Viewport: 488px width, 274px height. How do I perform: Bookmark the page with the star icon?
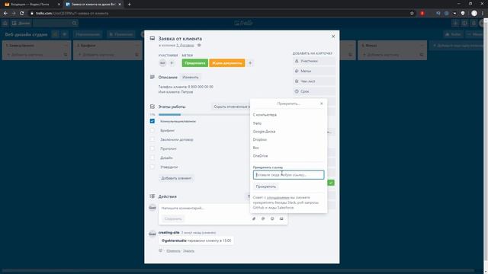point(412,14)
